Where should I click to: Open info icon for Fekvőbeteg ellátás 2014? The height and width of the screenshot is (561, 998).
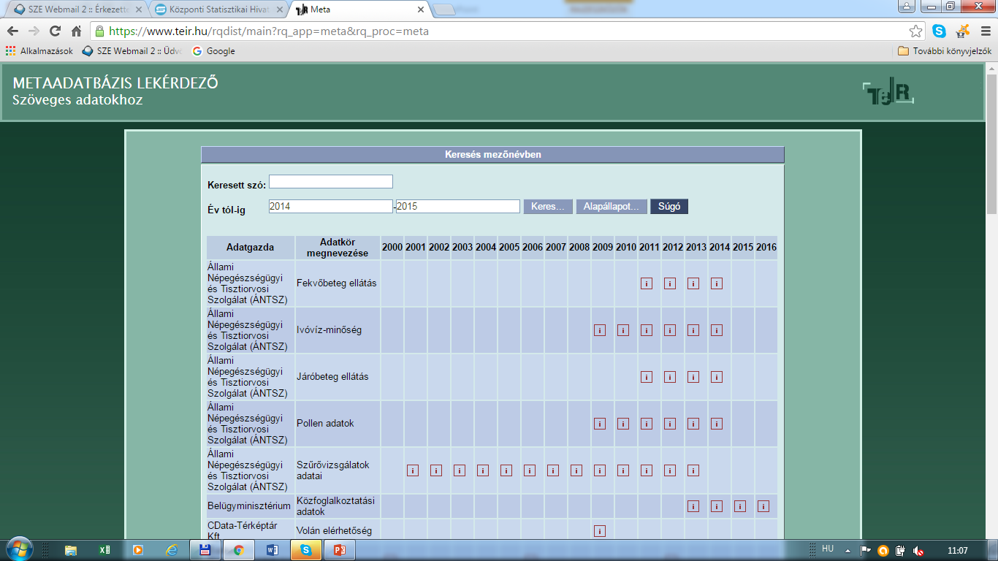tap(717, 283)
